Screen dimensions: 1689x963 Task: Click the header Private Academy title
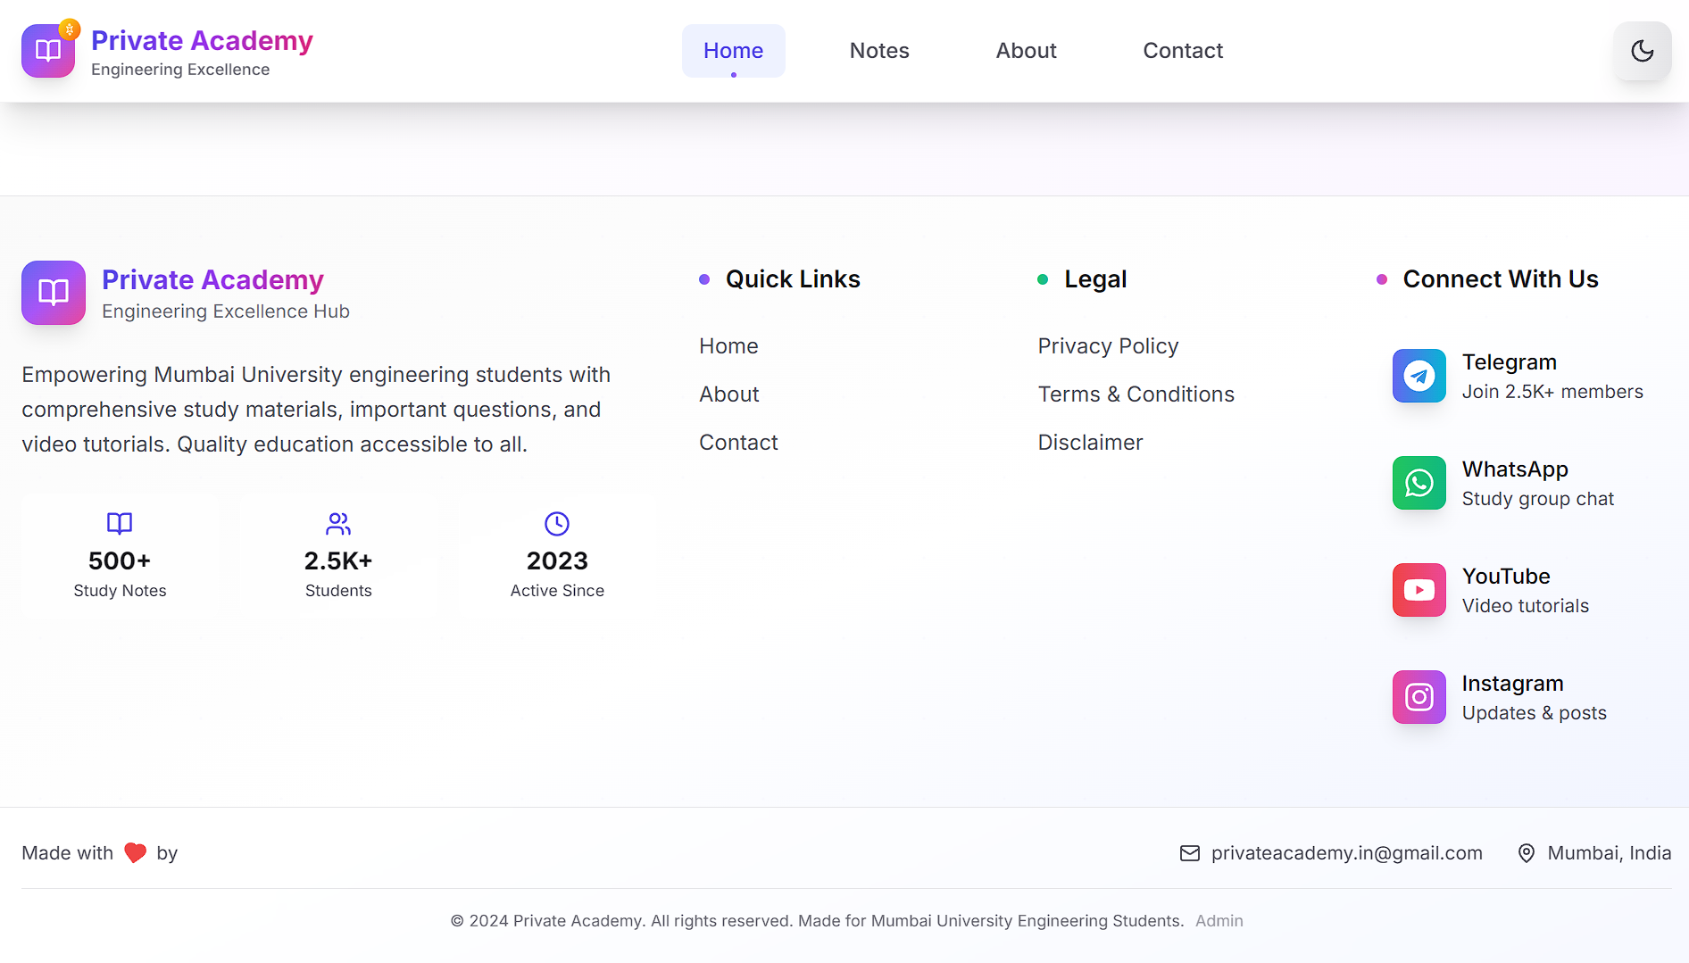coord(202,40)
